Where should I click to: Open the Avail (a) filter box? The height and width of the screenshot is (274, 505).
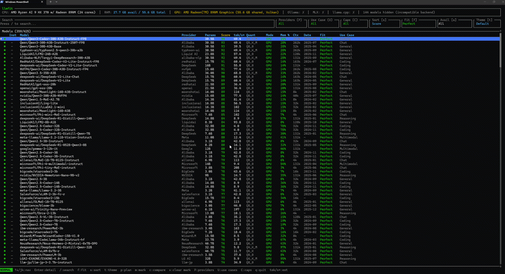[454, 23]
